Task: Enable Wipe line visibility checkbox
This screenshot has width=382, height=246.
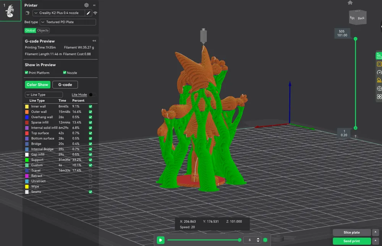Action: (x=91, y=187)
